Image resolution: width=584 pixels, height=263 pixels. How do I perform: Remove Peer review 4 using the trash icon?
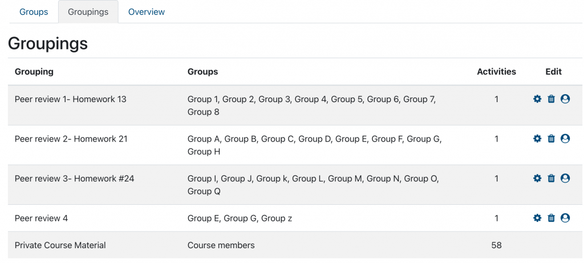[x=551, y=218]
